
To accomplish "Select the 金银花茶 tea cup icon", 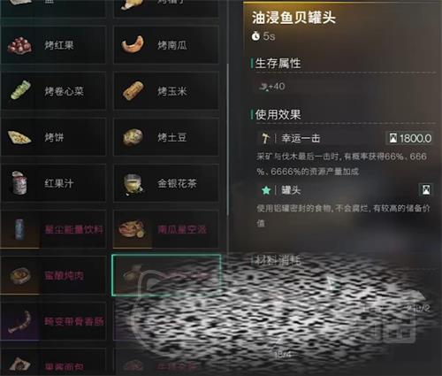I will point(133,184).
